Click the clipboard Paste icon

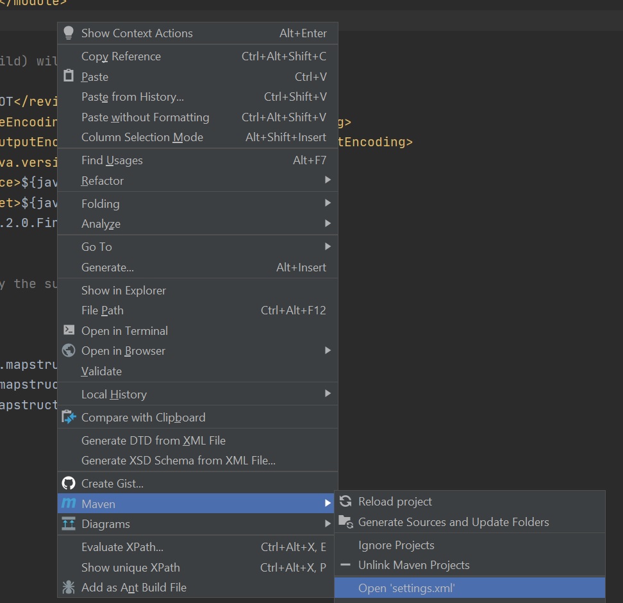[x=69, y=76]
